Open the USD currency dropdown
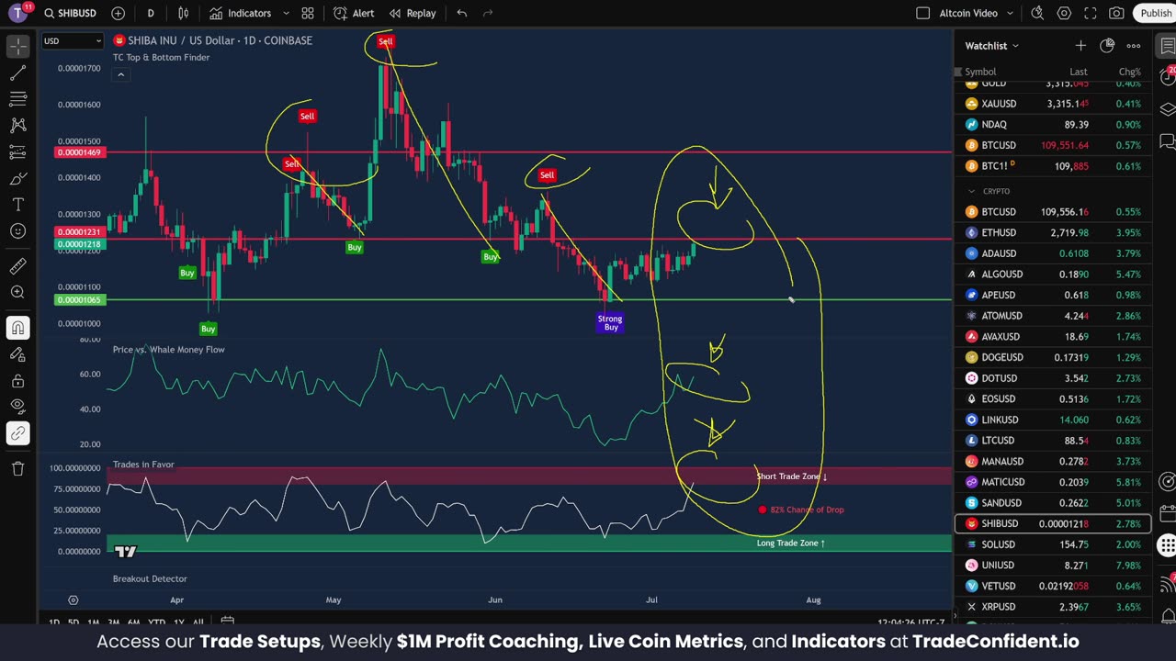 pyautogui.click(x=73, y=40)
